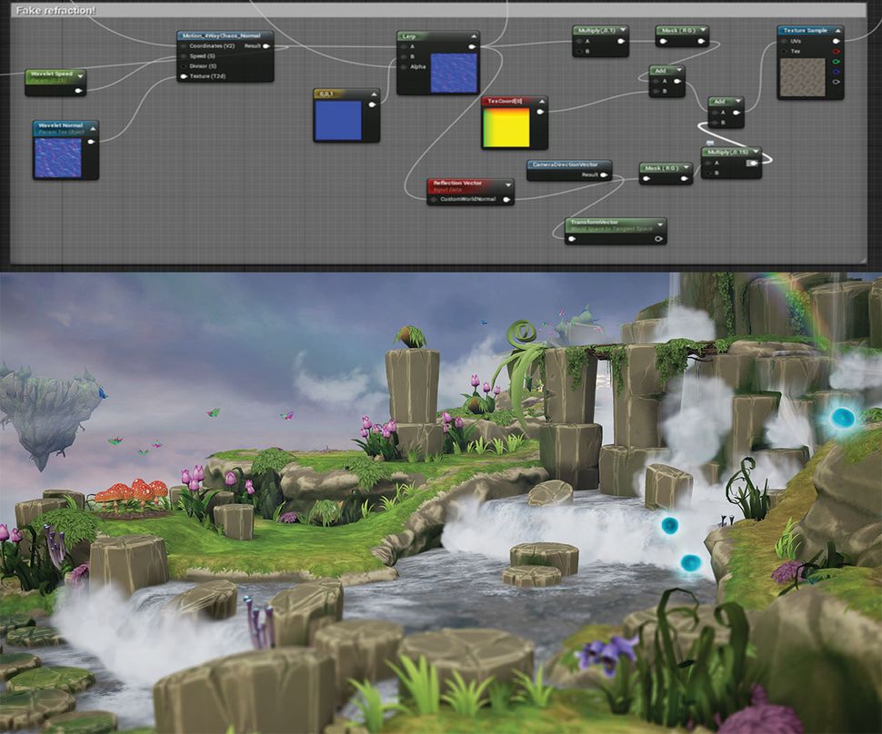The width and height of the screenshot is (882, 734).
Task: Click the Result output pin on Motion_4WayChaos_Normal
Action: pyautogui.click(x=265, y=45)
